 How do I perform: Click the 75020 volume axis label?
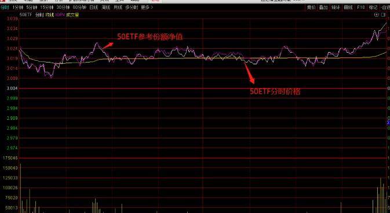[x=11, y=197]
